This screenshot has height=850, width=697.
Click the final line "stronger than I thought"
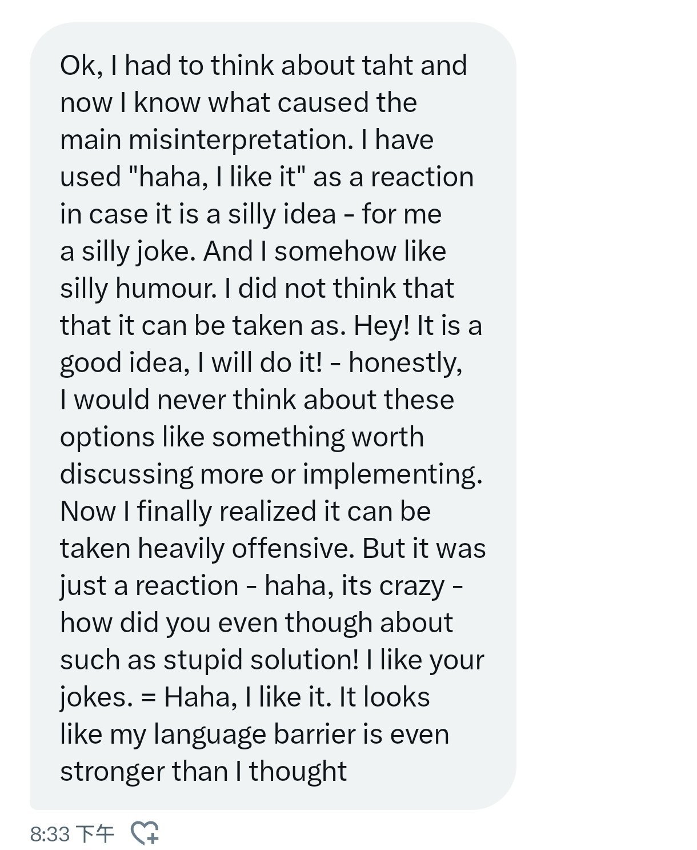[203, 772]
